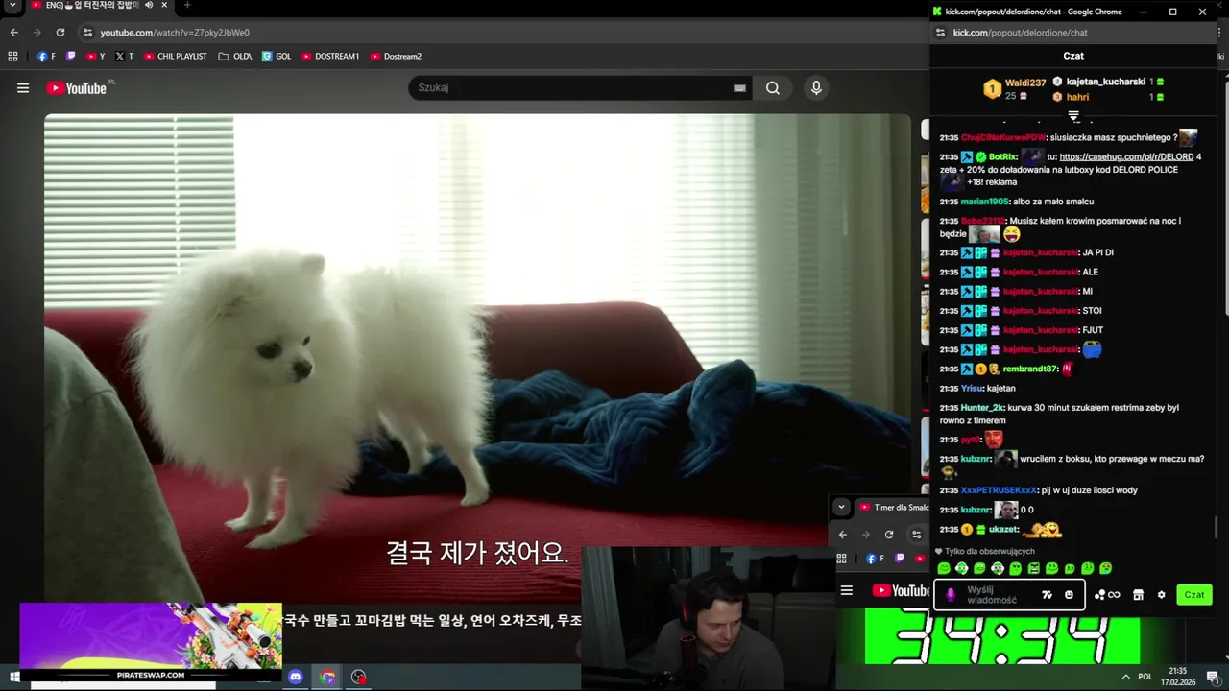Click the YouTube search magnifier button
Screen dimensions: 1229x691
click(773, 88)
